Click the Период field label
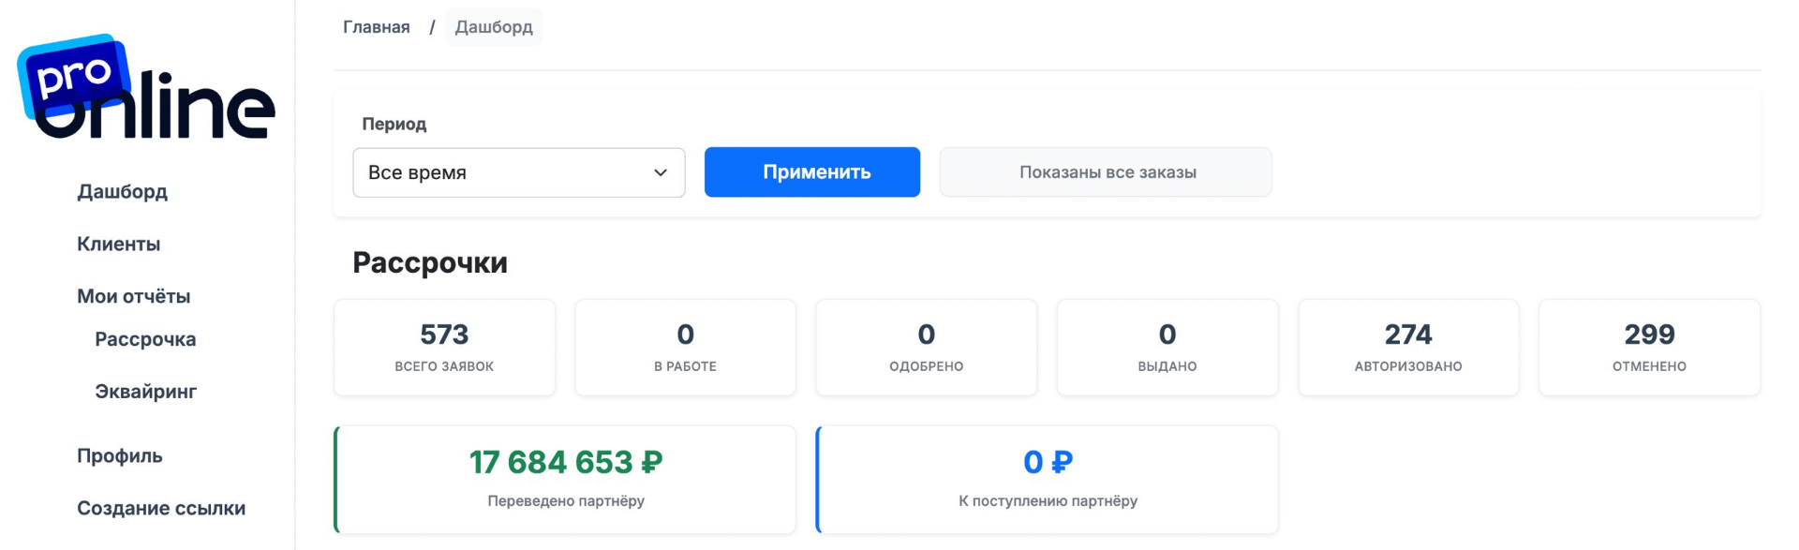The image size is (1799, 550). click(394, 124)
